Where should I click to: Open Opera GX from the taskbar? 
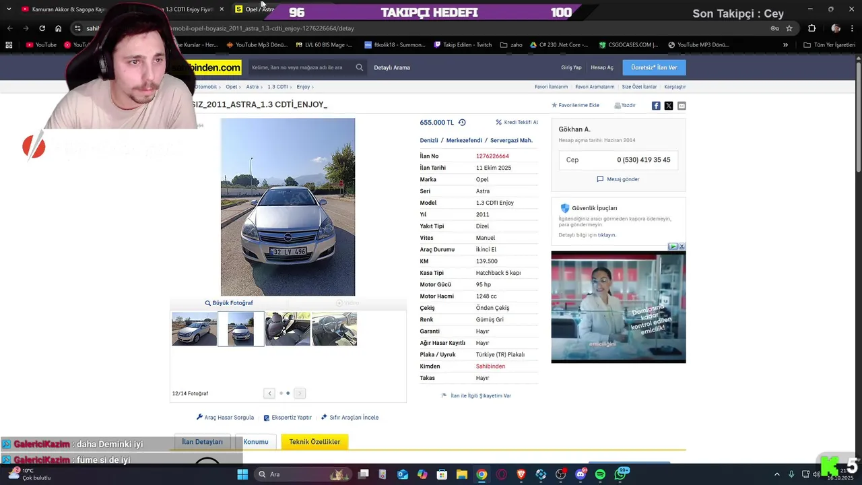pyautogui.click(x=501, y=474)
